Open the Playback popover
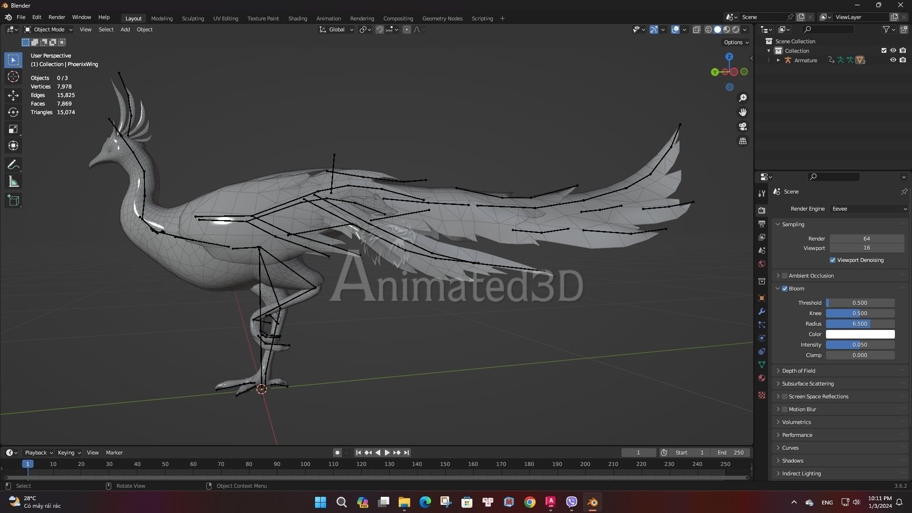This screenshot has width=912, height=513. (38, 453)
